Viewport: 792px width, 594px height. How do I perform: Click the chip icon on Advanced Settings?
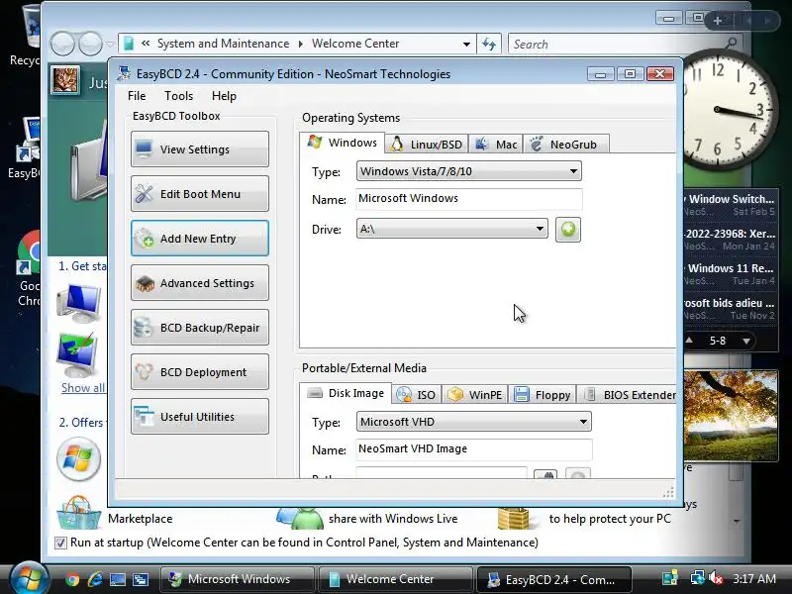145,283
